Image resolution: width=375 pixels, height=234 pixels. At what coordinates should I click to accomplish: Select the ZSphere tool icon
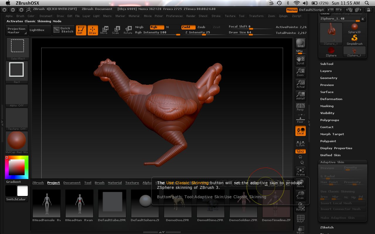(331, 51)
